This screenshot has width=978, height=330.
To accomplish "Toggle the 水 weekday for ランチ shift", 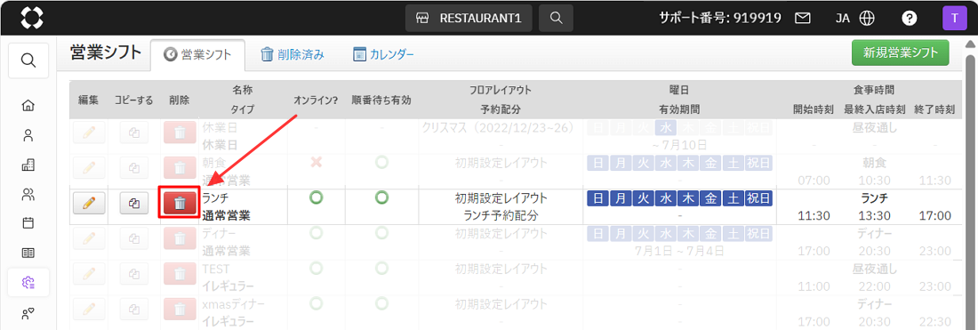I will [x=666, y=199].
